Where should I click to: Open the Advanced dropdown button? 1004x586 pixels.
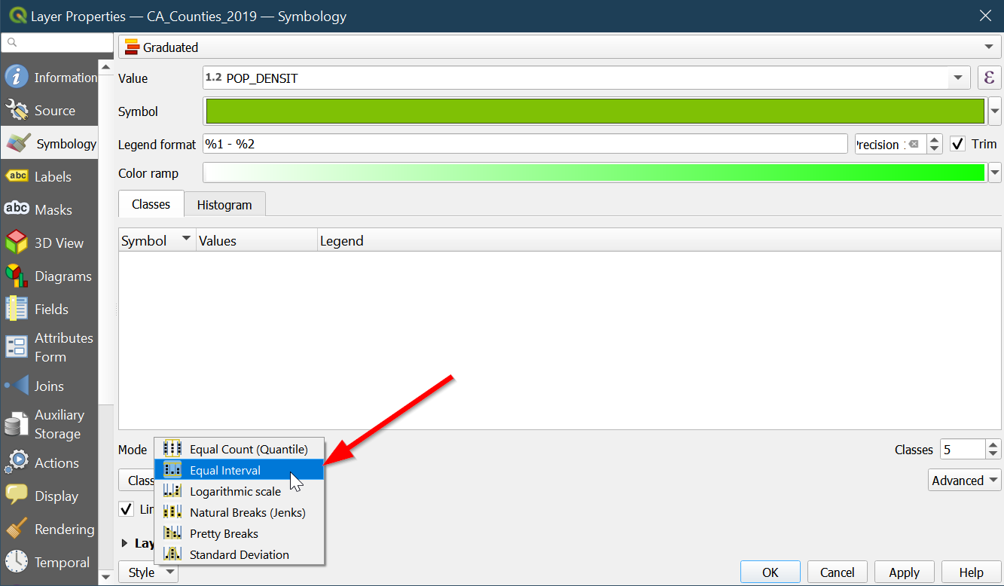click(965, 481)
